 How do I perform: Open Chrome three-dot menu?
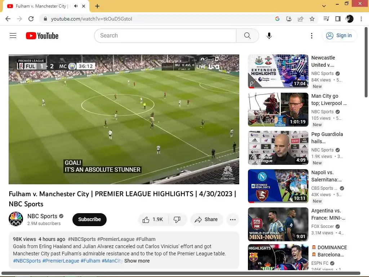coord(361,19)
